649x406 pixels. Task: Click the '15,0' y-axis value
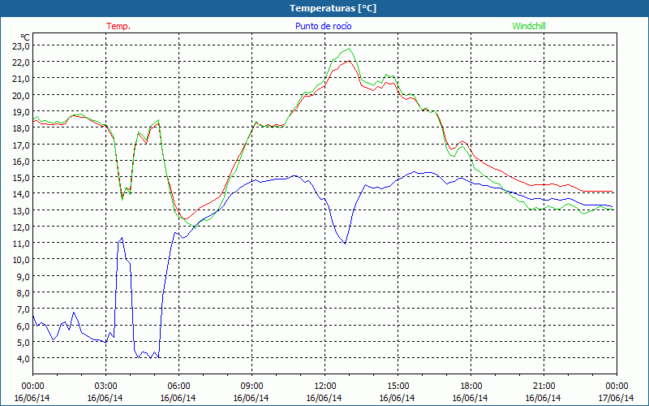(21, 177)
